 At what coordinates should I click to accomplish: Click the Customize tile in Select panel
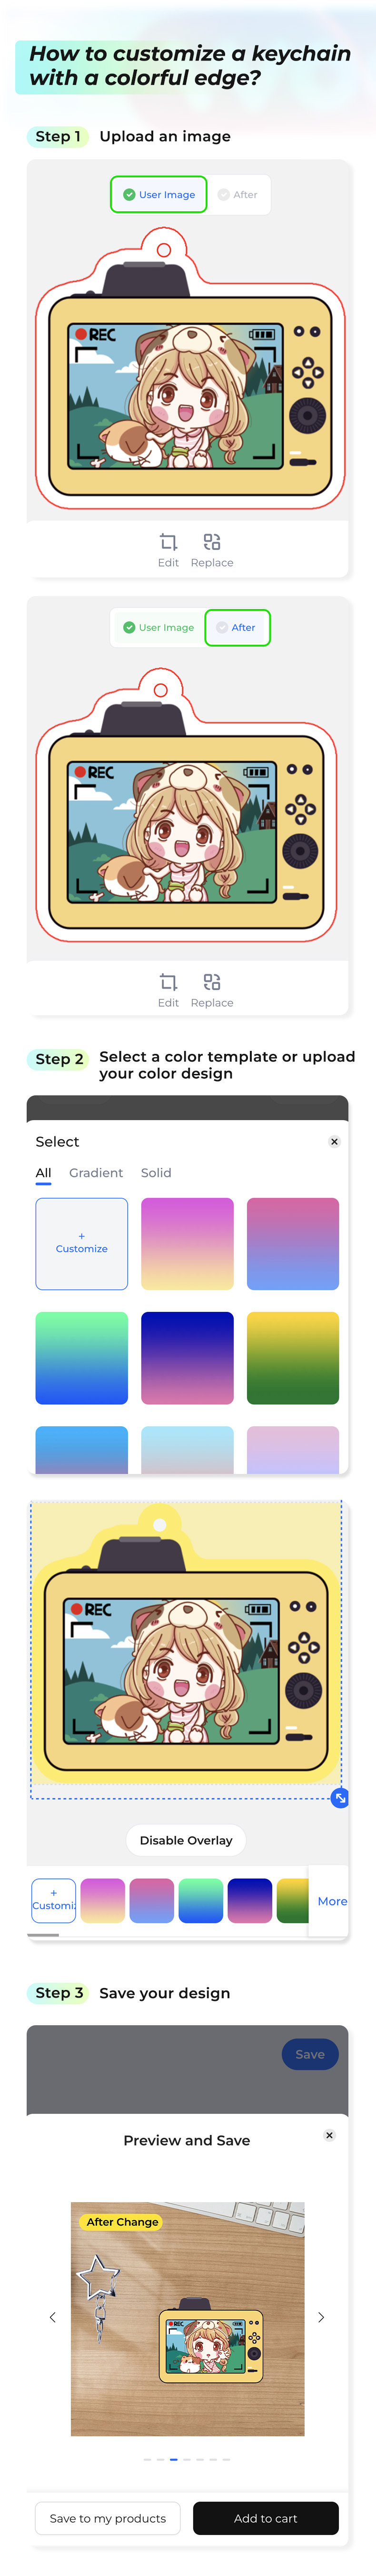82,1243
